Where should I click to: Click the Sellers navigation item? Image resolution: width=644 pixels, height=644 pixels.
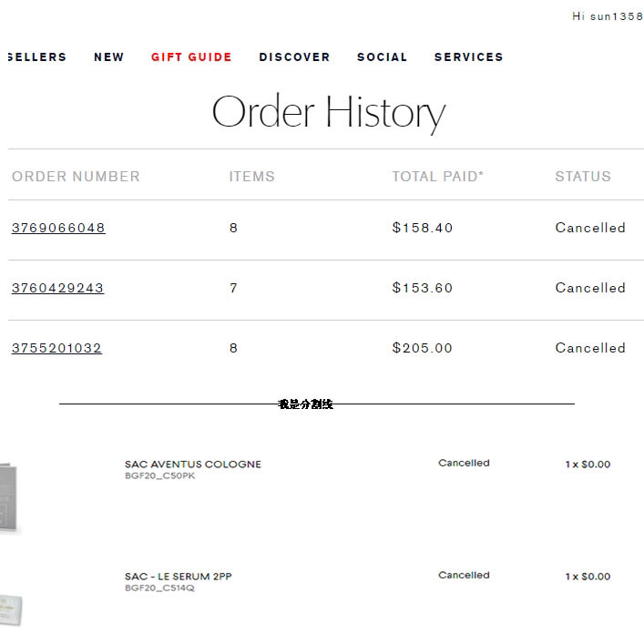tap(37, 56)
